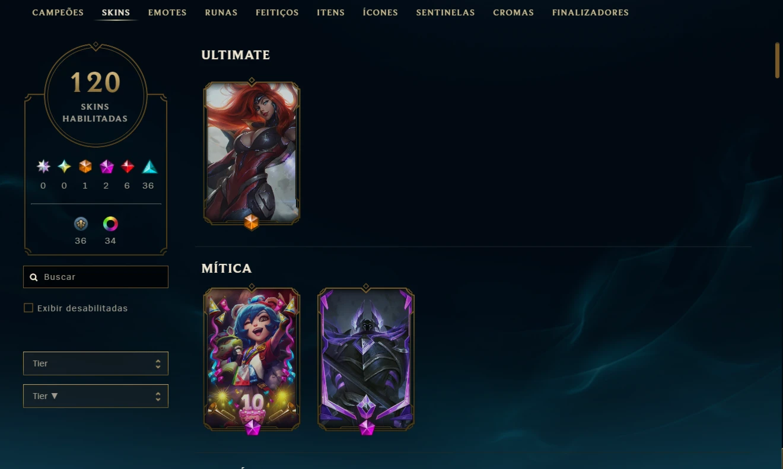Viewport: 783px width, 469px height.
Task: Click the cyan Epic tier triangle icon
Action: point(149,167)
